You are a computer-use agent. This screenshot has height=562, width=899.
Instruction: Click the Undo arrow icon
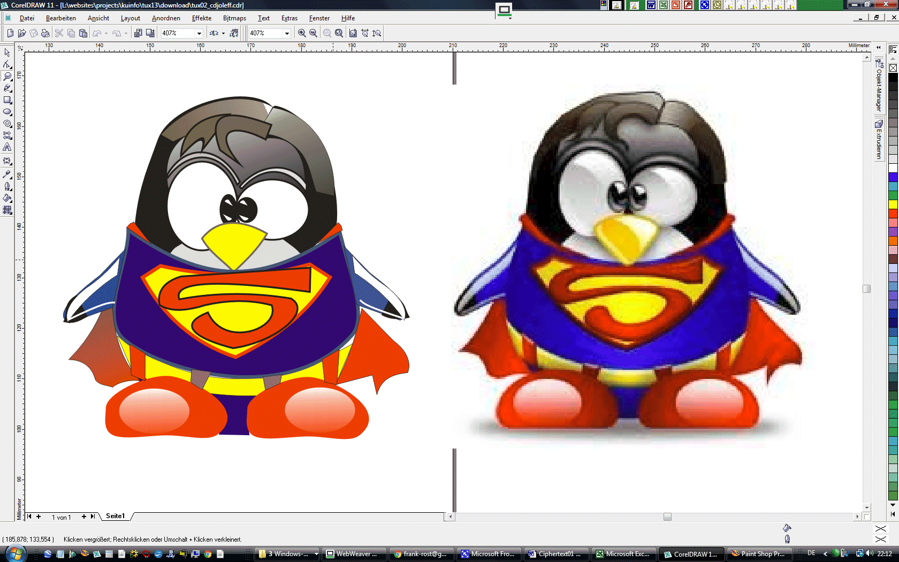97,33
